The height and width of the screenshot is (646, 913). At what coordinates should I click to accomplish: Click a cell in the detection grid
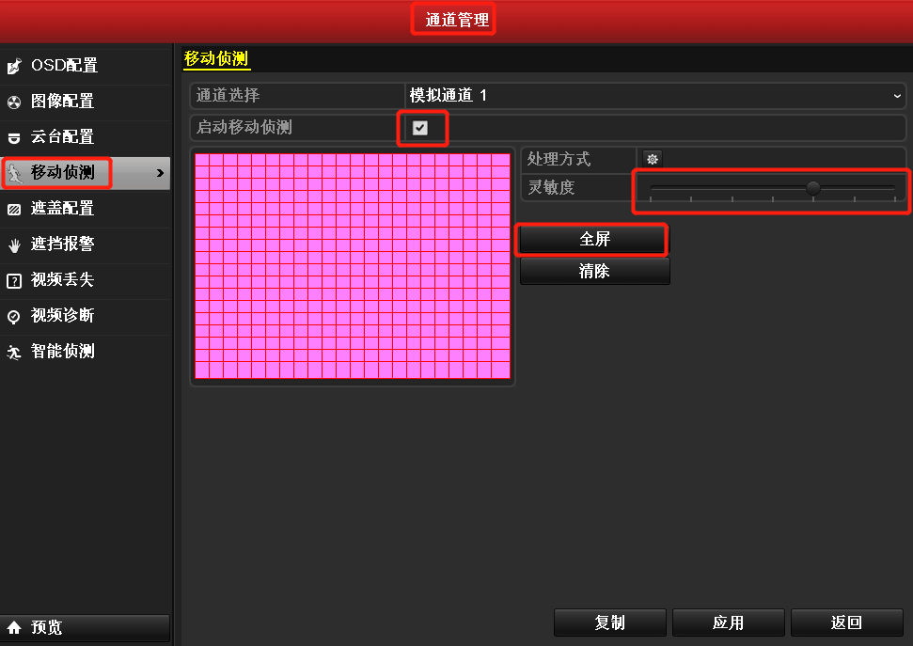(353, 268)
